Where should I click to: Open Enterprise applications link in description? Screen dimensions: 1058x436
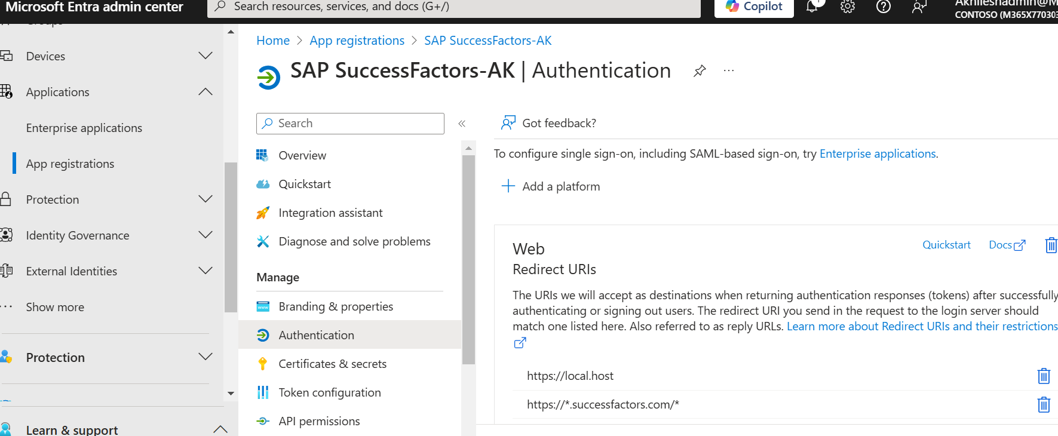coord(878,153)
